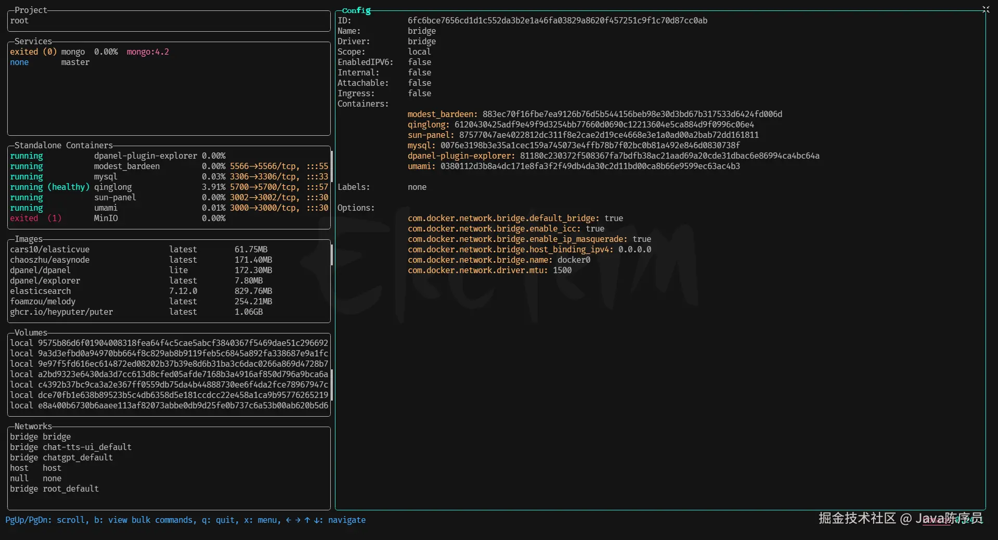Click the root project entry

tap(19, 21)
